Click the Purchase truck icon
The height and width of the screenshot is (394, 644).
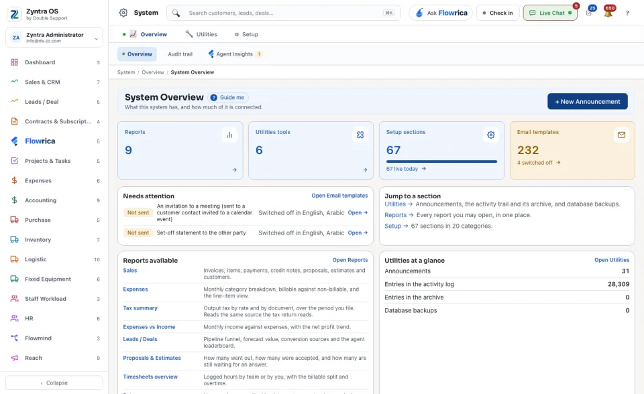point(14,220)
